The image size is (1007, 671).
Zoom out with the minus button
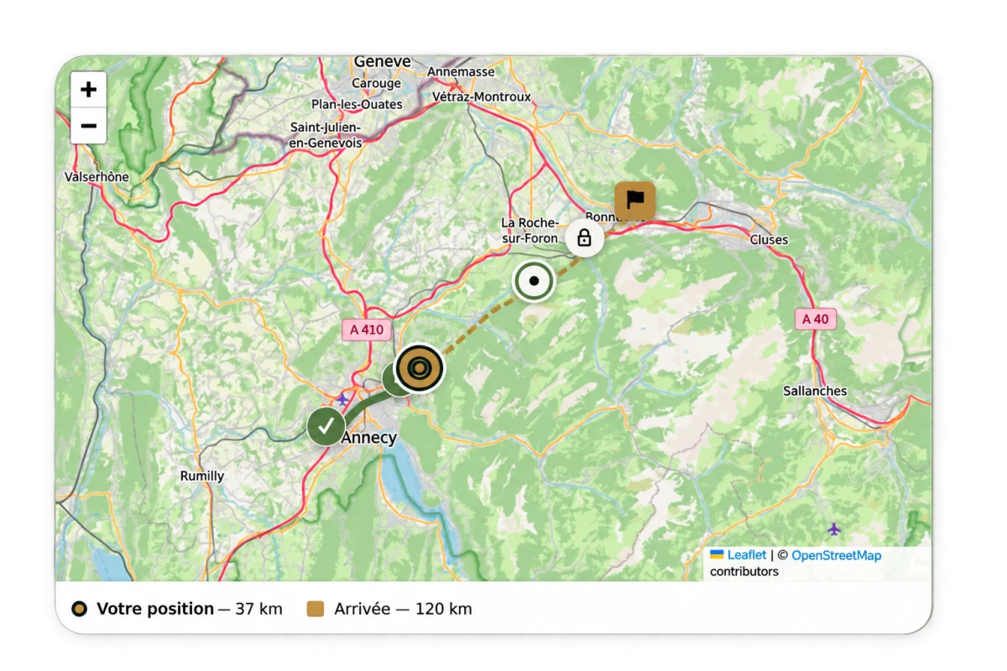88,126
